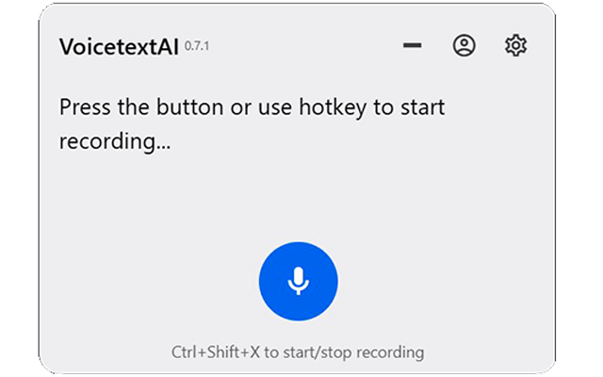Tap the white microphone glyph
The image size is (603, 377).
click(298, 280)
